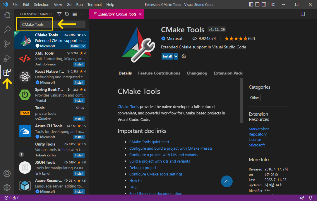
Task: Select the Other category tag
Action: click(x=255, y=98)
